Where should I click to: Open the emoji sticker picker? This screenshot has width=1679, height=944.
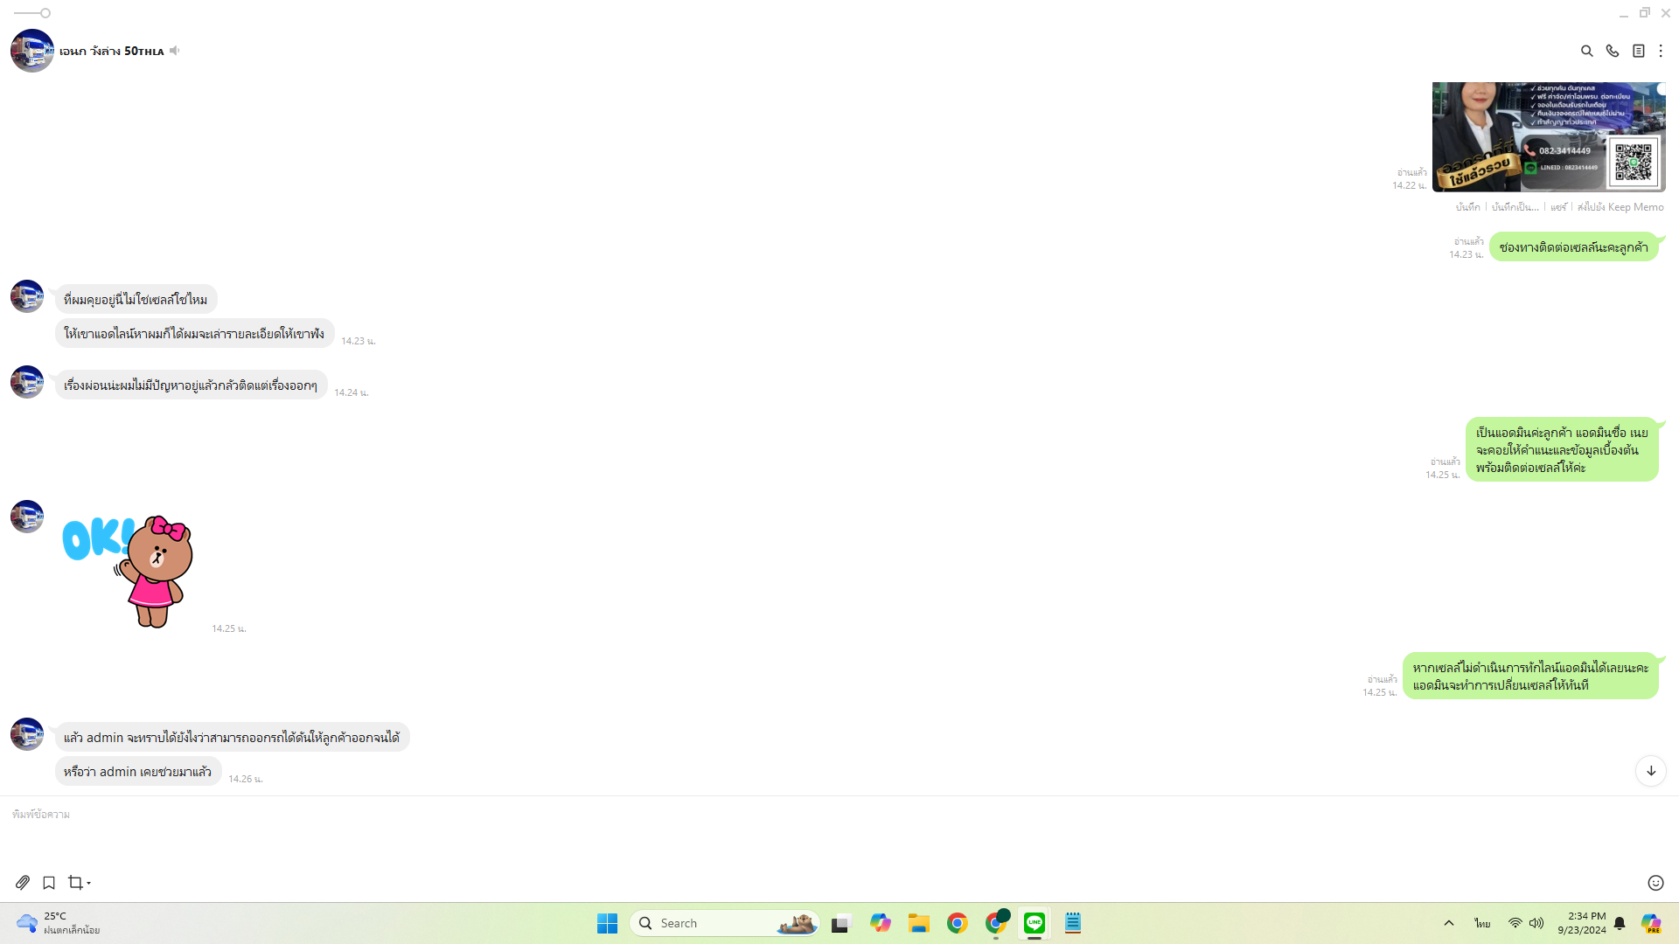coord(1655,883)
